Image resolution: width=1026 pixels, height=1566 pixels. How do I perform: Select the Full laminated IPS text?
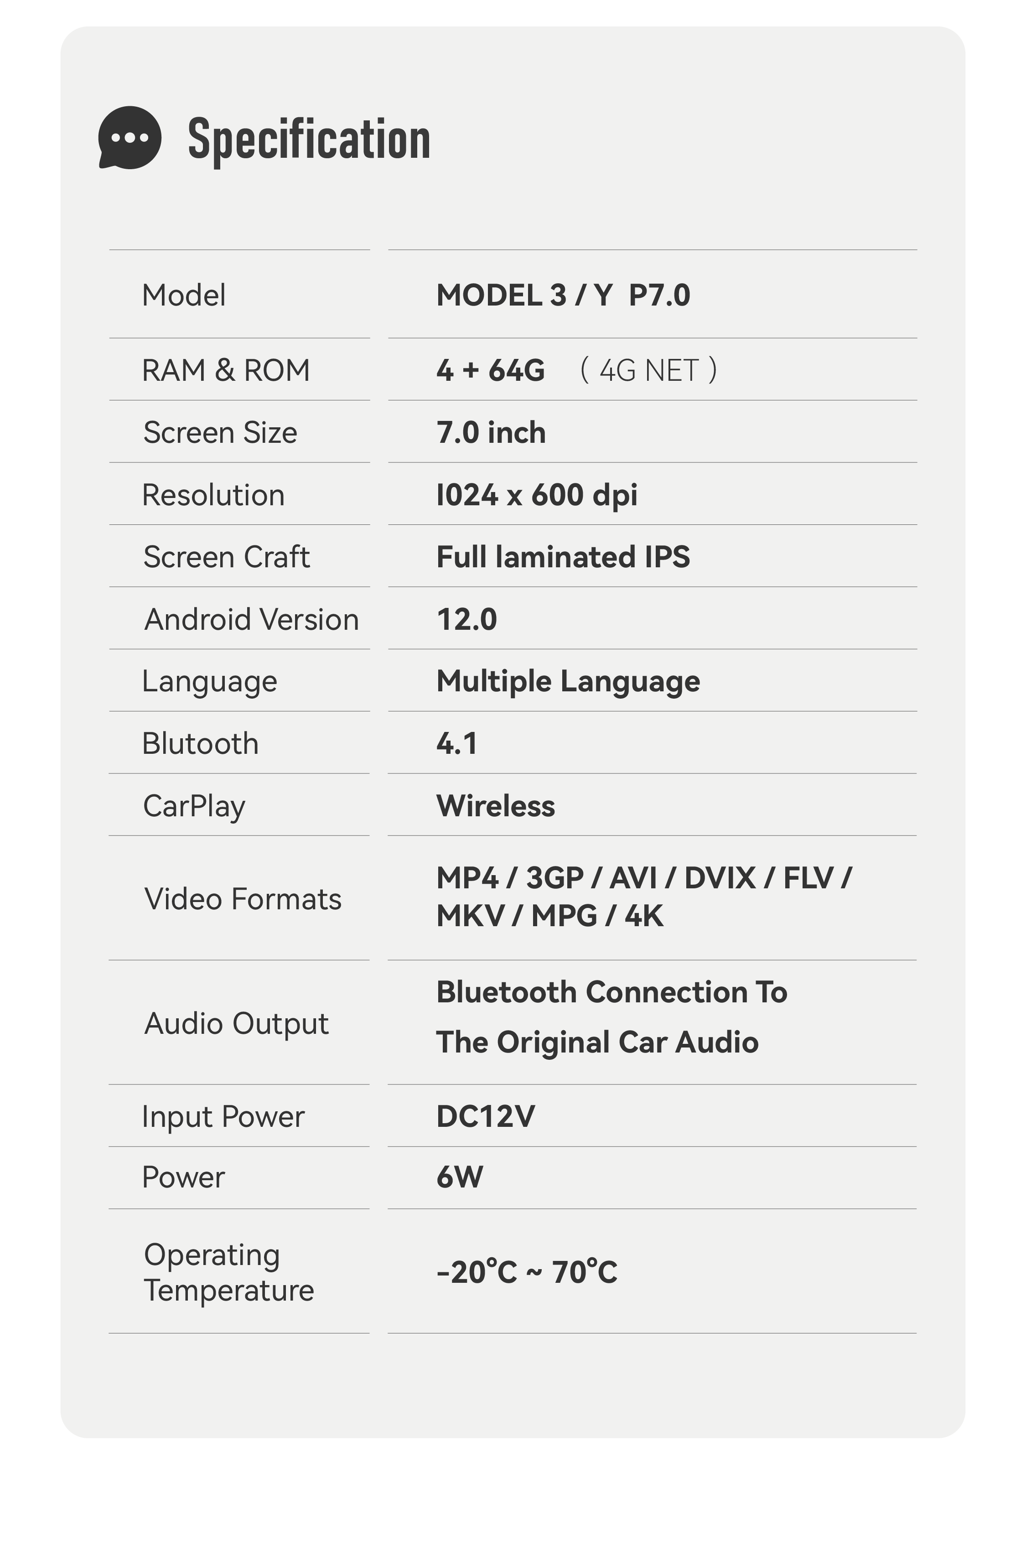coord(563,557)
